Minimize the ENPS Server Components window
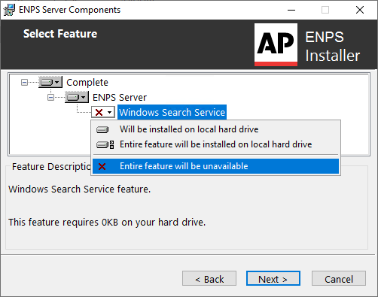 [x=291, y=10]
